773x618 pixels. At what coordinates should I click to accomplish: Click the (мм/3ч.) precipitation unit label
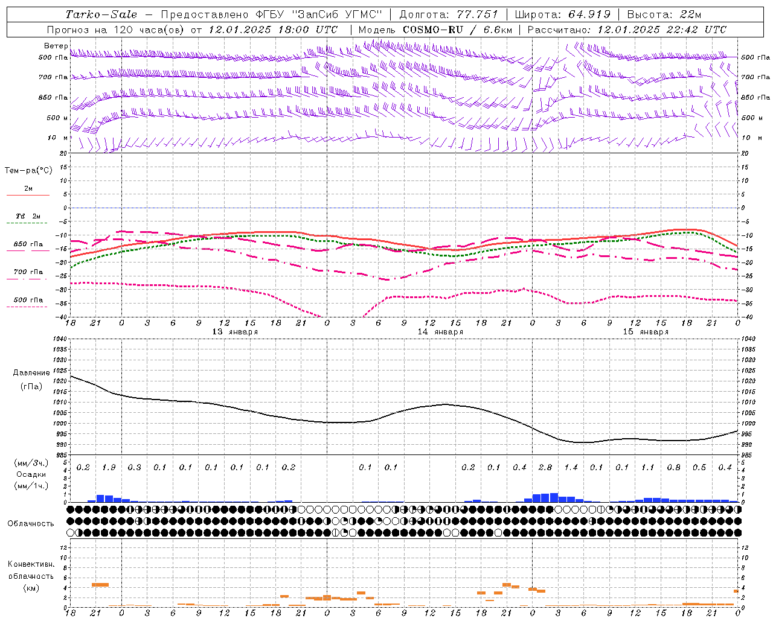pos(31,463)
